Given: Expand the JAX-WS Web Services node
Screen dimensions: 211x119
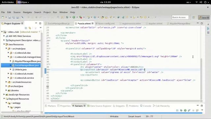Looking at the screenshot, I should tap(4, 36).
